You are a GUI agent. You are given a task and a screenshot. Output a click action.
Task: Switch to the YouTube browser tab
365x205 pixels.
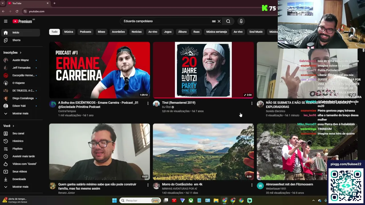[28, 3]
